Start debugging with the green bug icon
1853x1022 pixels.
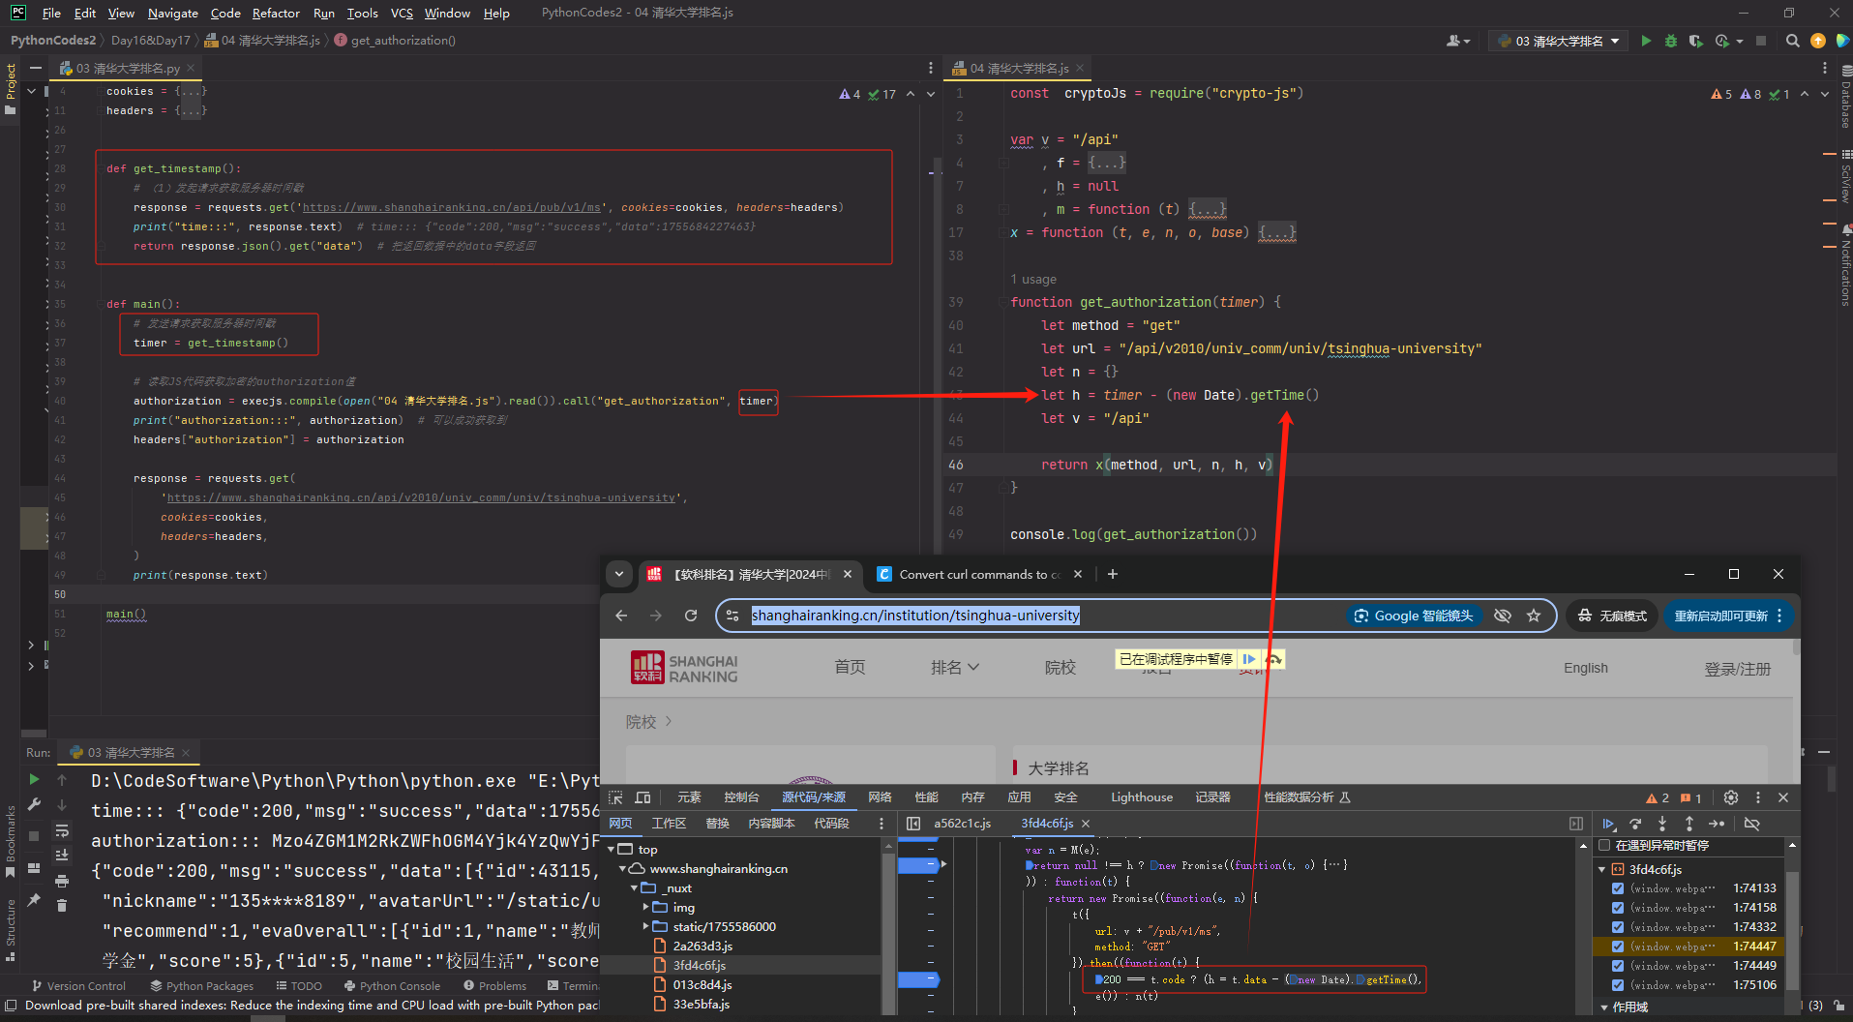point(1671,41)
